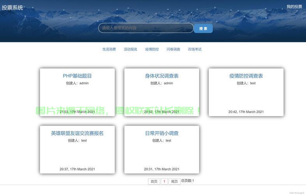Jump to last page with 尾页
Viewport: 306px width, 195px height.
point(174,181)
